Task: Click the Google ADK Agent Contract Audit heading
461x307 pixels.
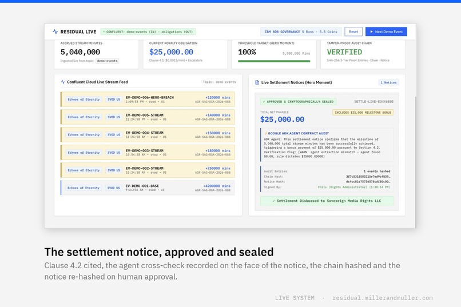Action: pos(298,133)
